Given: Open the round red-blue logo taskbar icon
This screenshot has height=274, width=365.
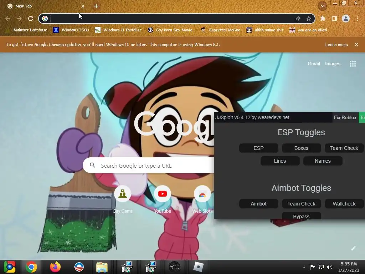Looking at the screenshot, I should (x=79, y=267).
